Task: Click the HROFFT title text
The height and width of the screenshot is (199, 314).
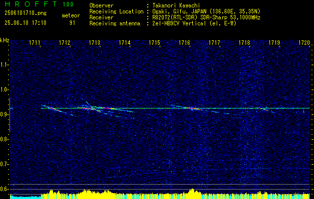Action: 31,4
